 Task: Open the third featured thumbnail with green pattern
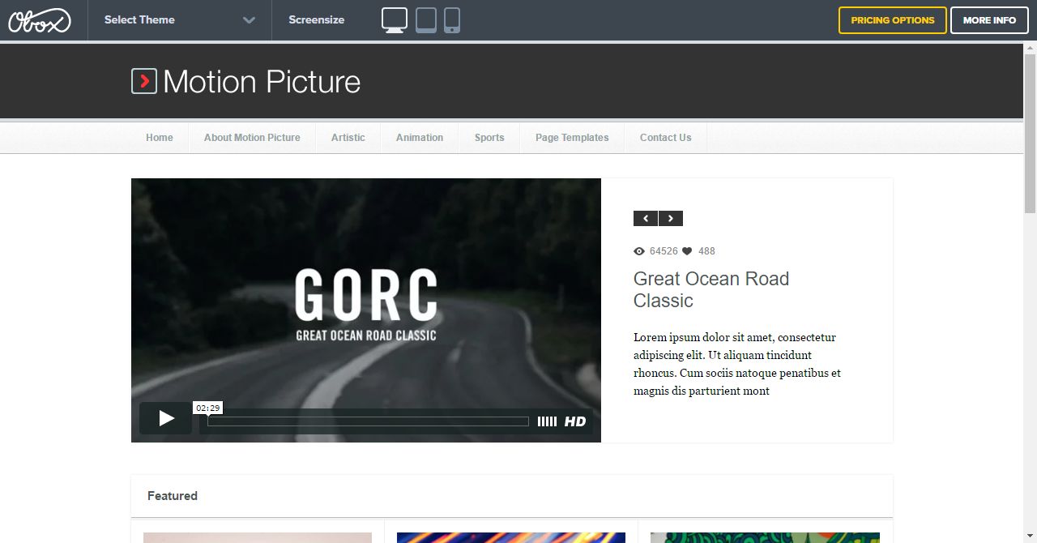coord(765,537)
